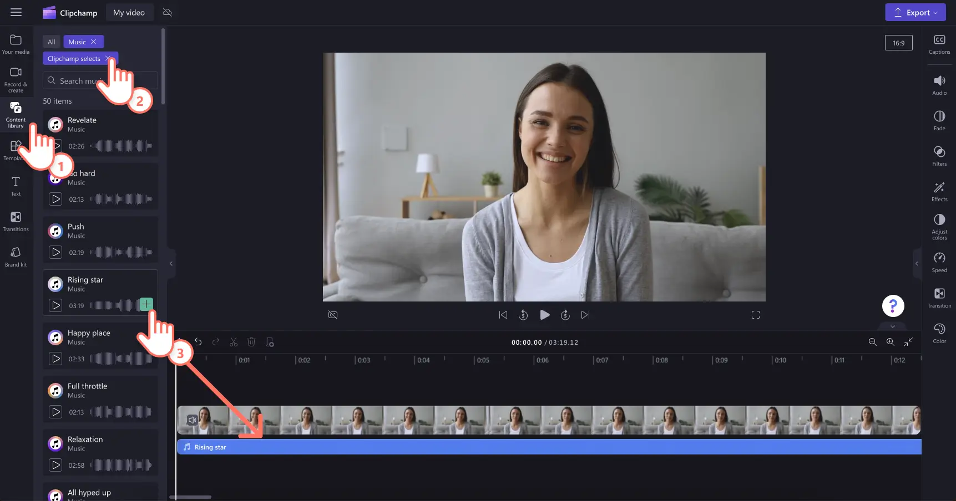
Task: Skip to the start of video
Action: pyautogui.click(x=503, y=315)
